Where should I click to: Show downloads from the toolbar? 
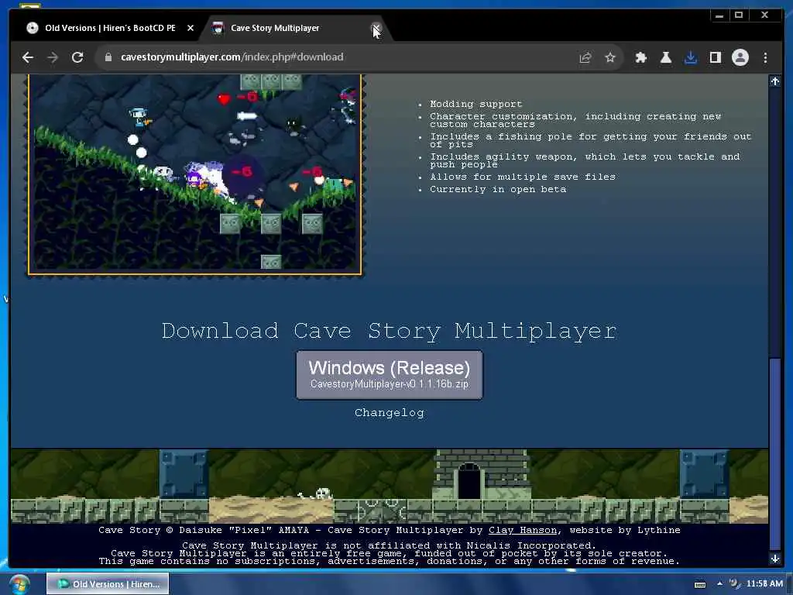(x=690, y=57)
